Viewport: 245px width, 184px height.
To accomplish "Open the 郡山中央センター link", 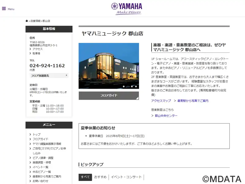I will pyautogui.click(x=166, y=116).
